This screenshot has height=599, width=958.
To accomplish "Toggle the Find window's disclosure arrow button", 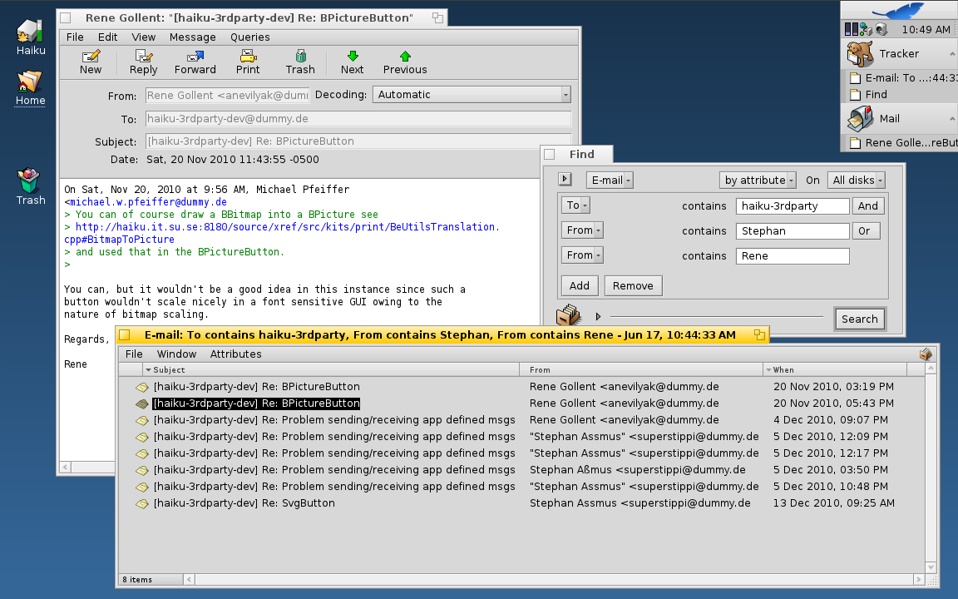I will pos(565,180).
